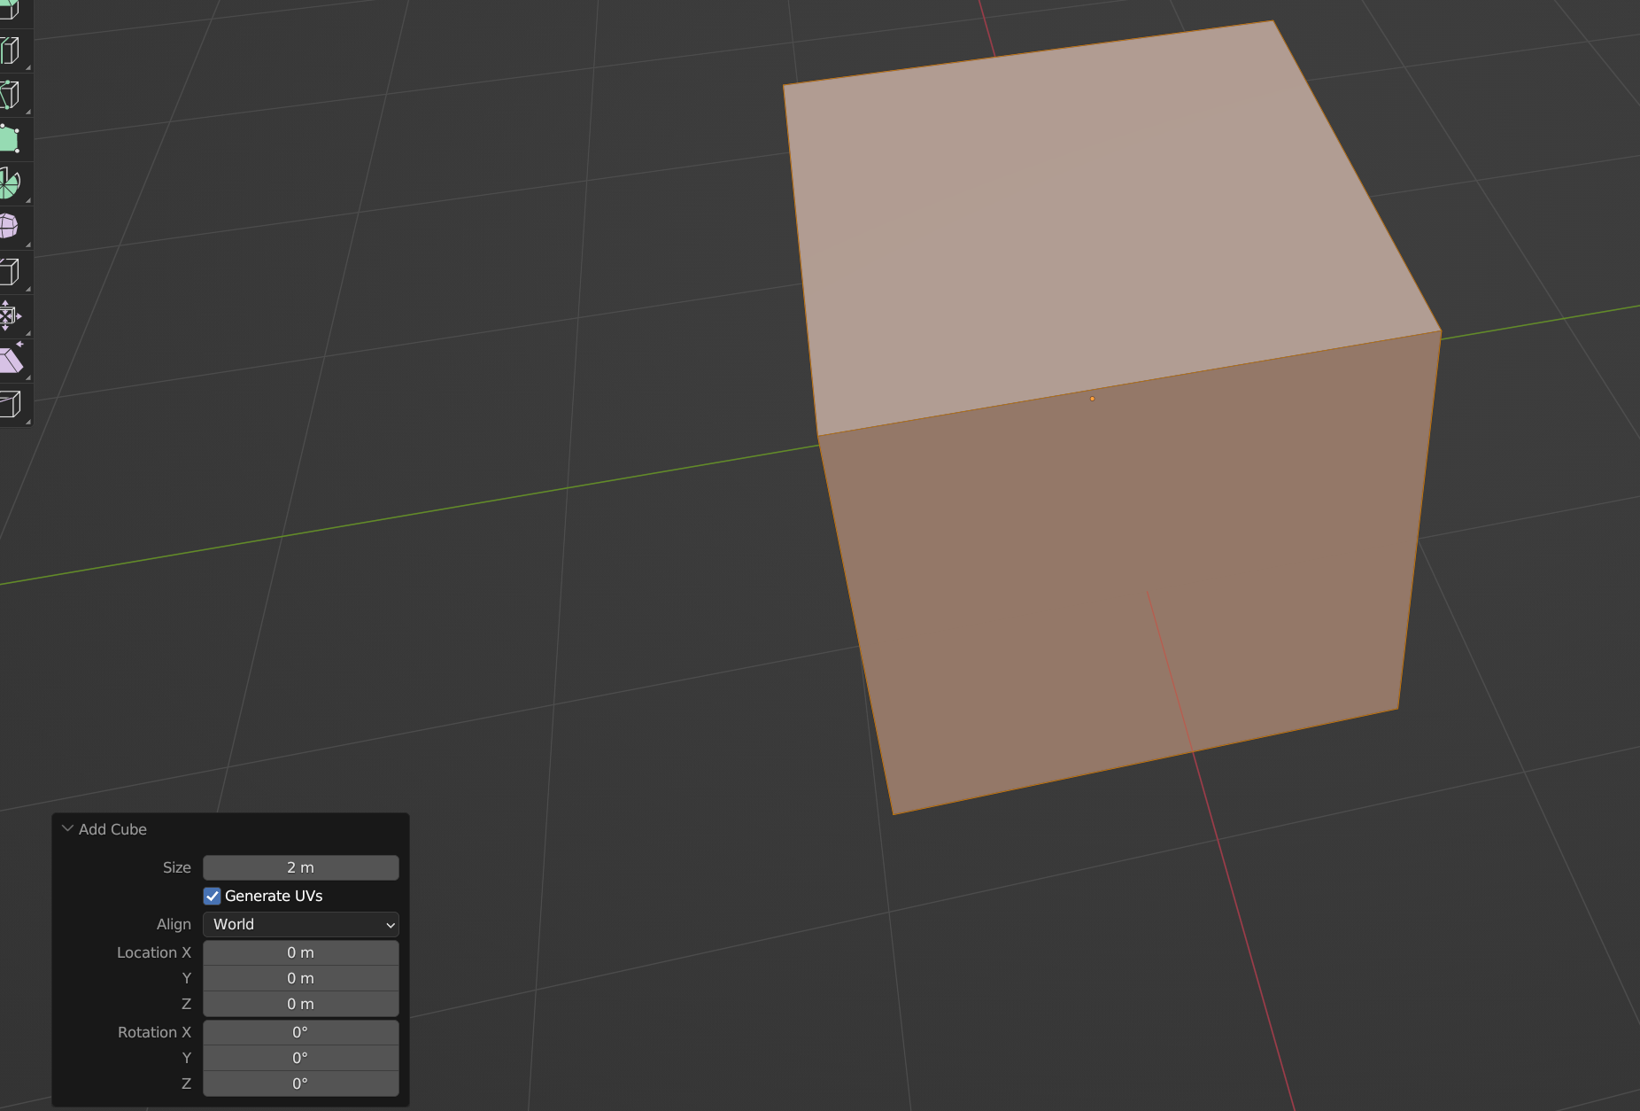Click the Rotation Z value field

pos(301,1084)
